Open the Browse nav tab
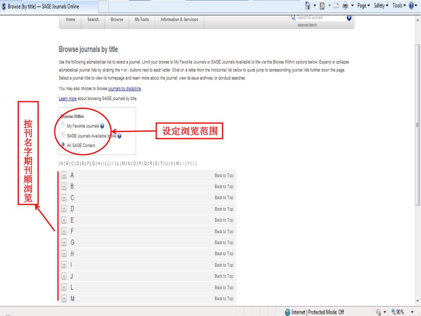 pyautogui.click(x=117, y=20)
